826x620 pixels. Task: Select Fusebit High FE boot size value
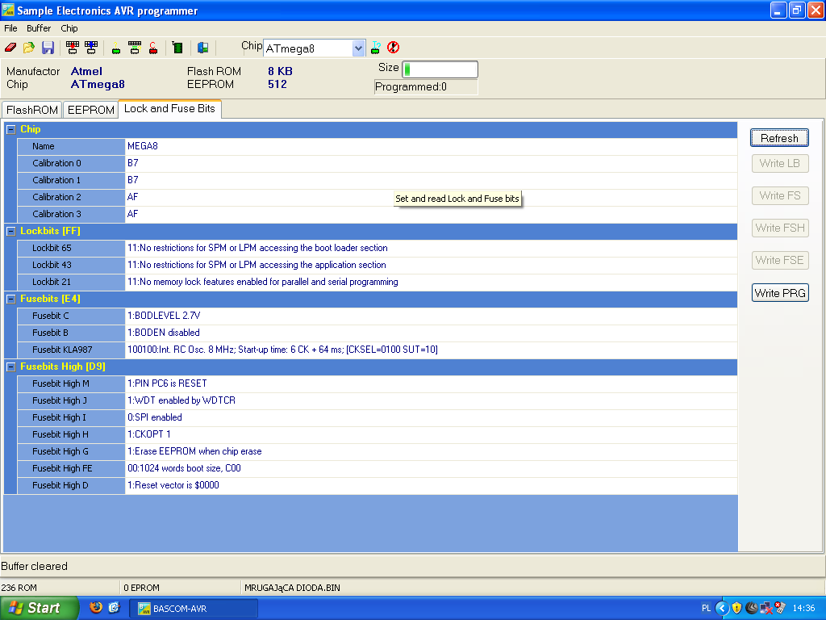pos(431,468)
